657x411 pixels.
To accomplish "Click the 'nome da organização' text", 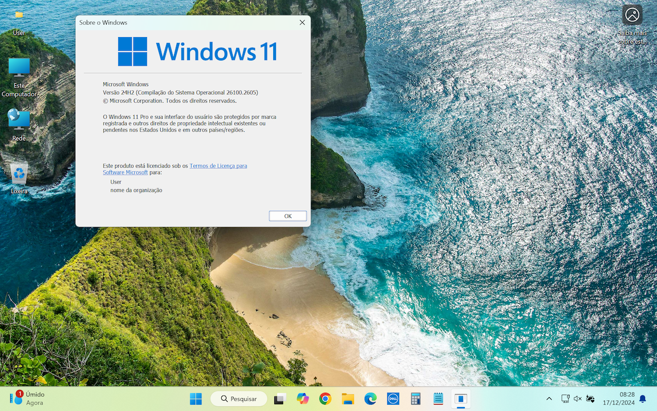I will pos(136,190).
